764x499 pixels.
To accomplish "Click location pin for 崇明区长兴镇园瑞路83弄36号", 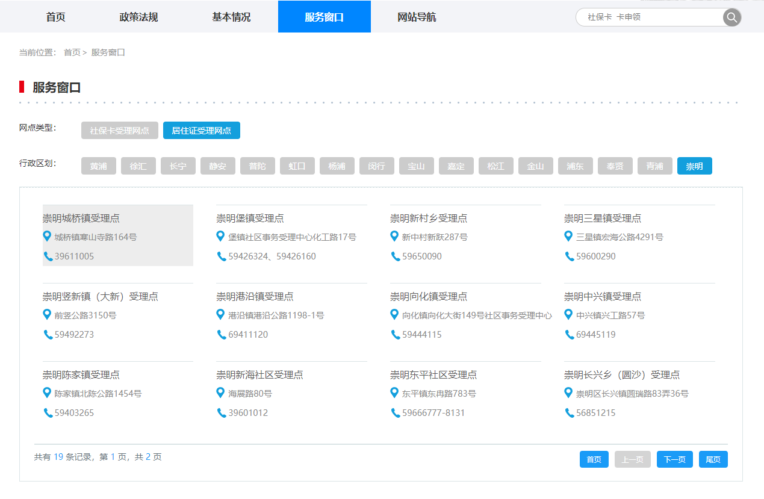I will 568,393.
